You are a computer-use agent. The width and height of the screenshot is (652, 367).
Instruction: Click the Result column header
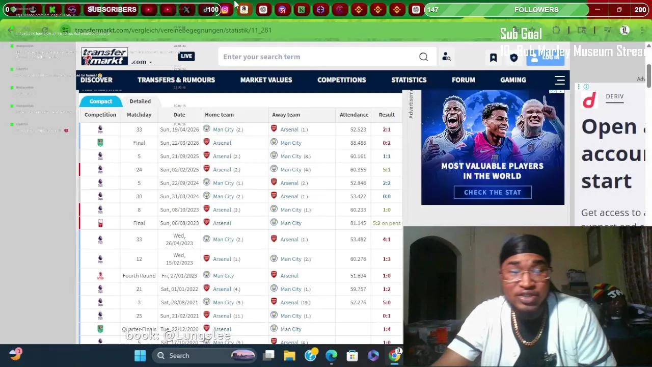(x=387, y=115)
